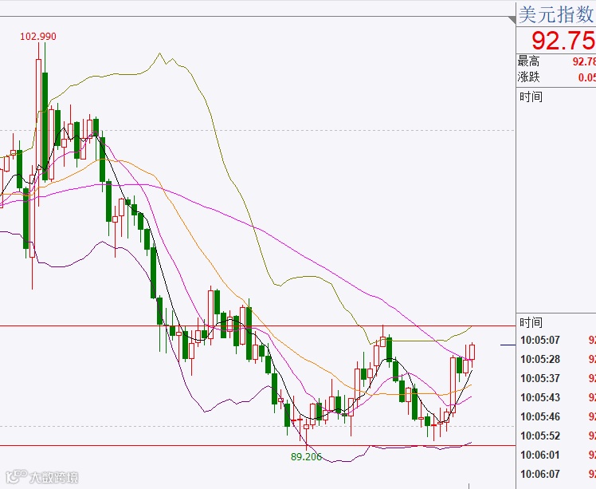Select tick row 10:05:07
596x489 pixels.
pyautogui.click(x=556, y=340)
